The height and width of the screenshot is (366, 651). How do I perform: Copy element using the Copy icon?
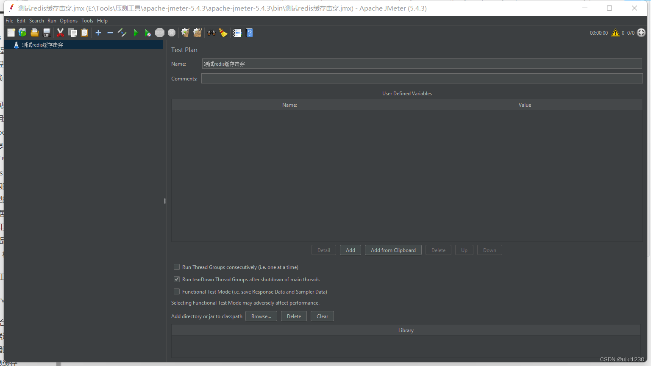(x=72, y=33)
